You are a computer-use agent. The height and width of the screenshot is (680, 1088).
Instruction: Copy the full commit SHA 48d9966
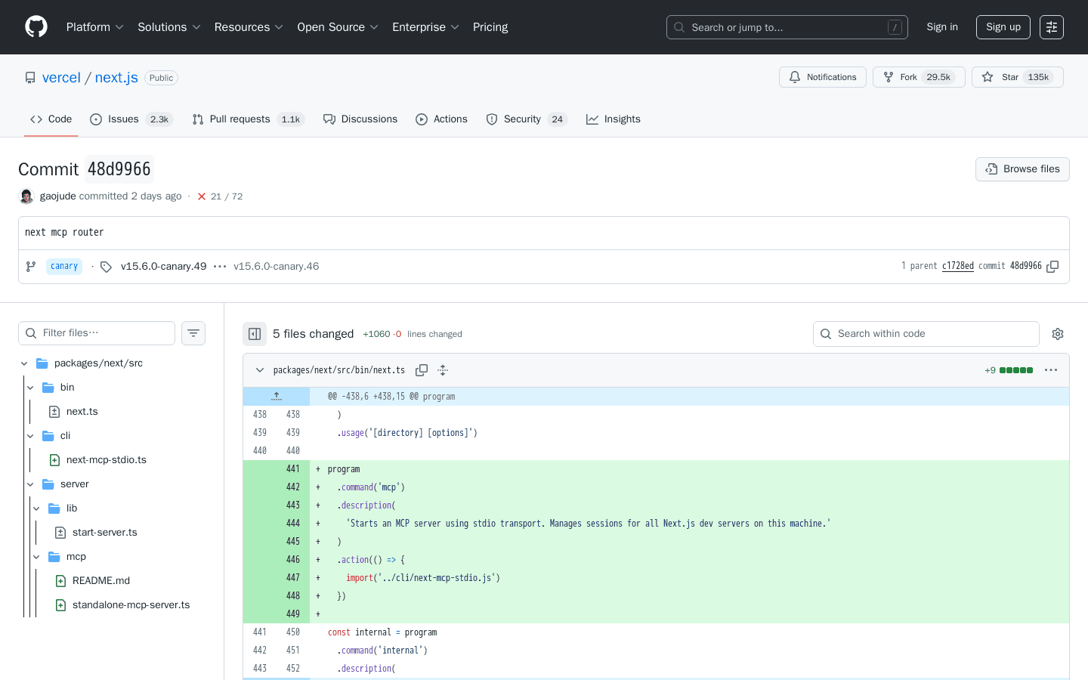[x=1052, y=266]
